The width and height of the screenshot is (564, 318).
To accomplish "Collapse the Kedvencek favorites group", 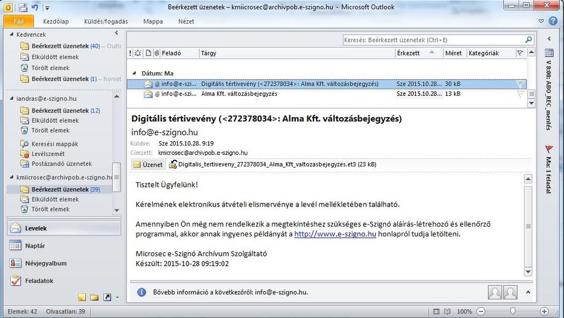I will 12,34.
